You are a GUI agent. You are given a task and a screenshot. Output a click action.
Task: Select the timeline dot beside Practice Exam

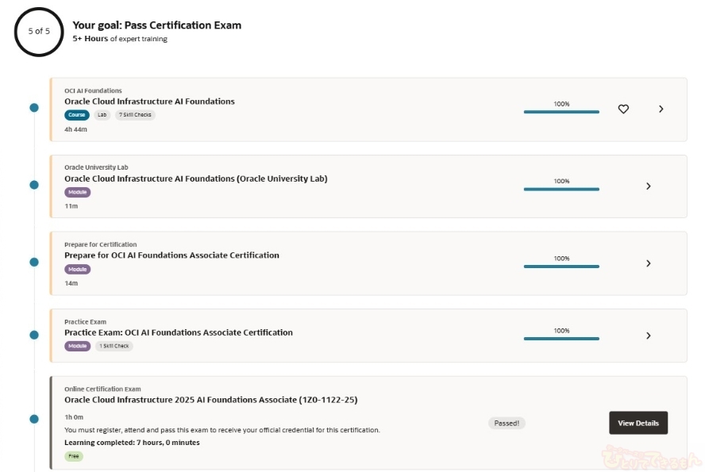[34, 335]
